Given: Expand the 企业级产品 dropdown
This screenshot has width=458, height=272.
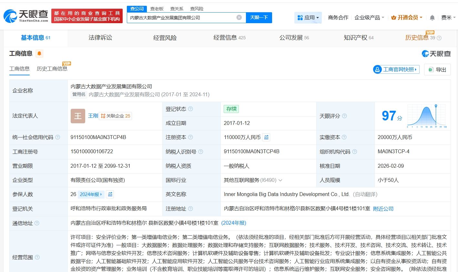Looking at the screenshot, I should (x=369, y=18).
